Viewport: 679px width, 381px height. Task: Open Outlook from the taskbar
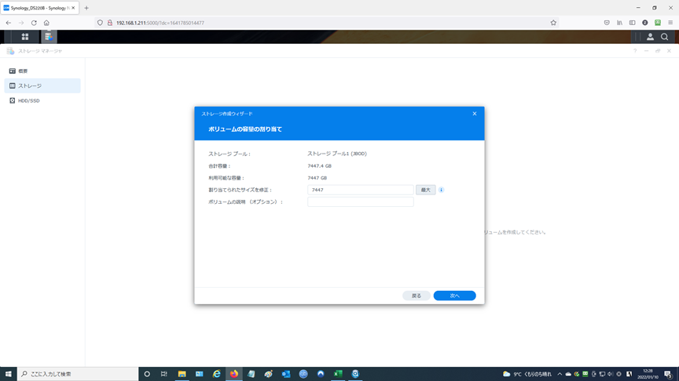(x=286, y=374)
